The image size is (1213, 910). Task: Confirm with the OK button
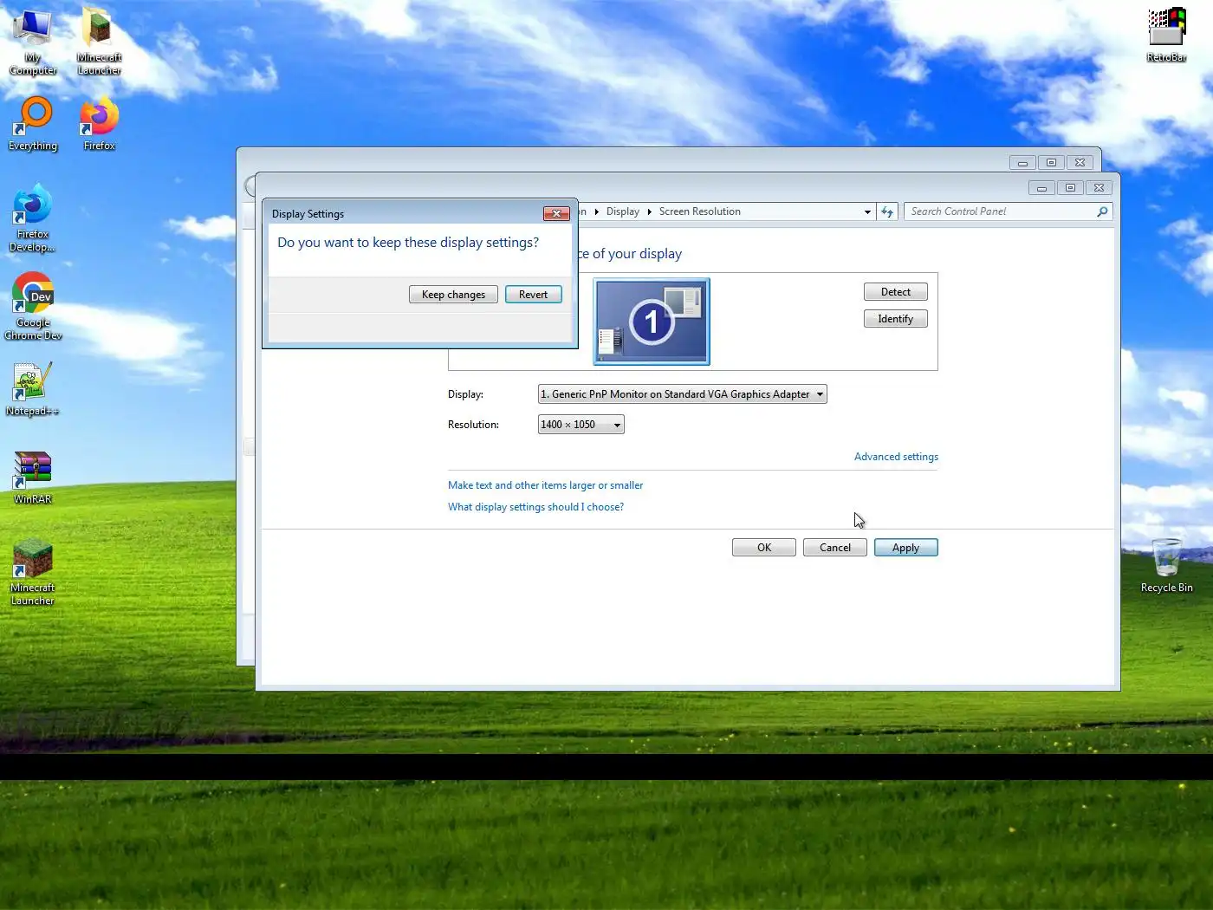[x=764, y=548]
